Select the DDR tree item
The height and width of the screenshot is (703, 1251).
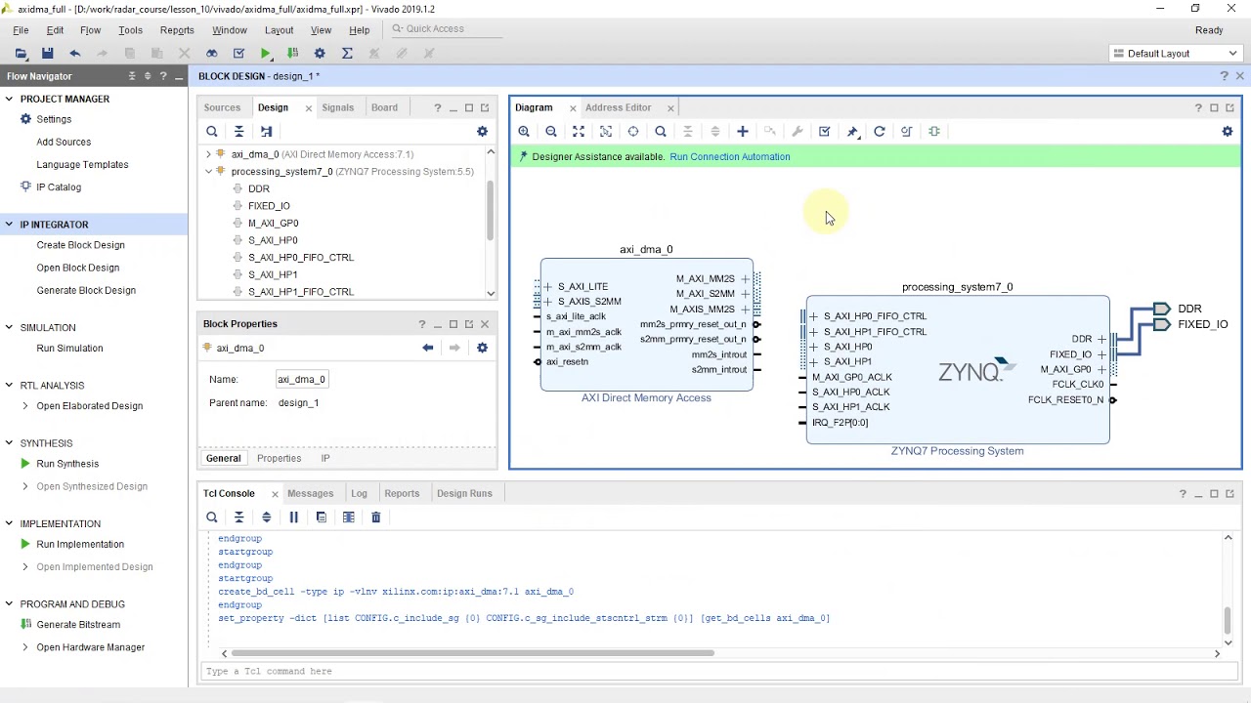pos(259,189)
